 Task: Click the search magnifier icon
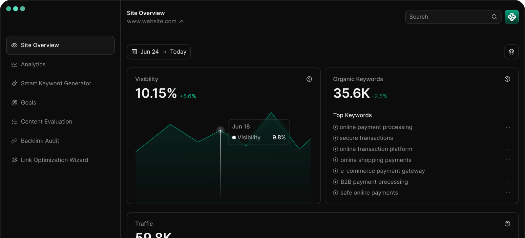494,17
